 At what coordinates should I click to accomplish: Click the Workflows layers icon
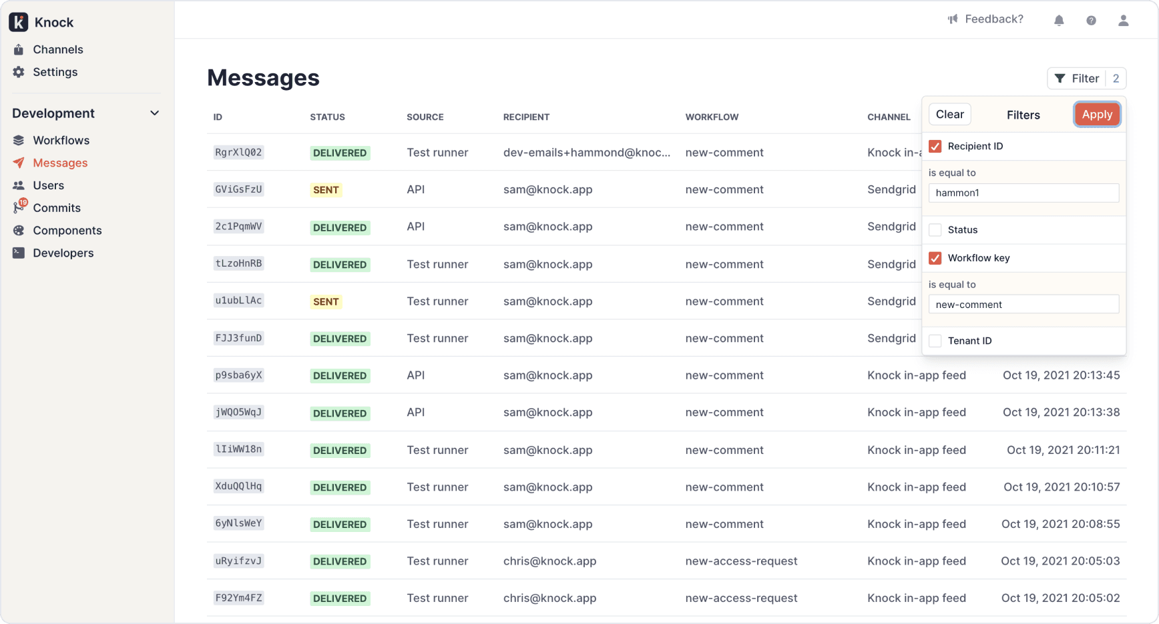(x=19, y=140)
